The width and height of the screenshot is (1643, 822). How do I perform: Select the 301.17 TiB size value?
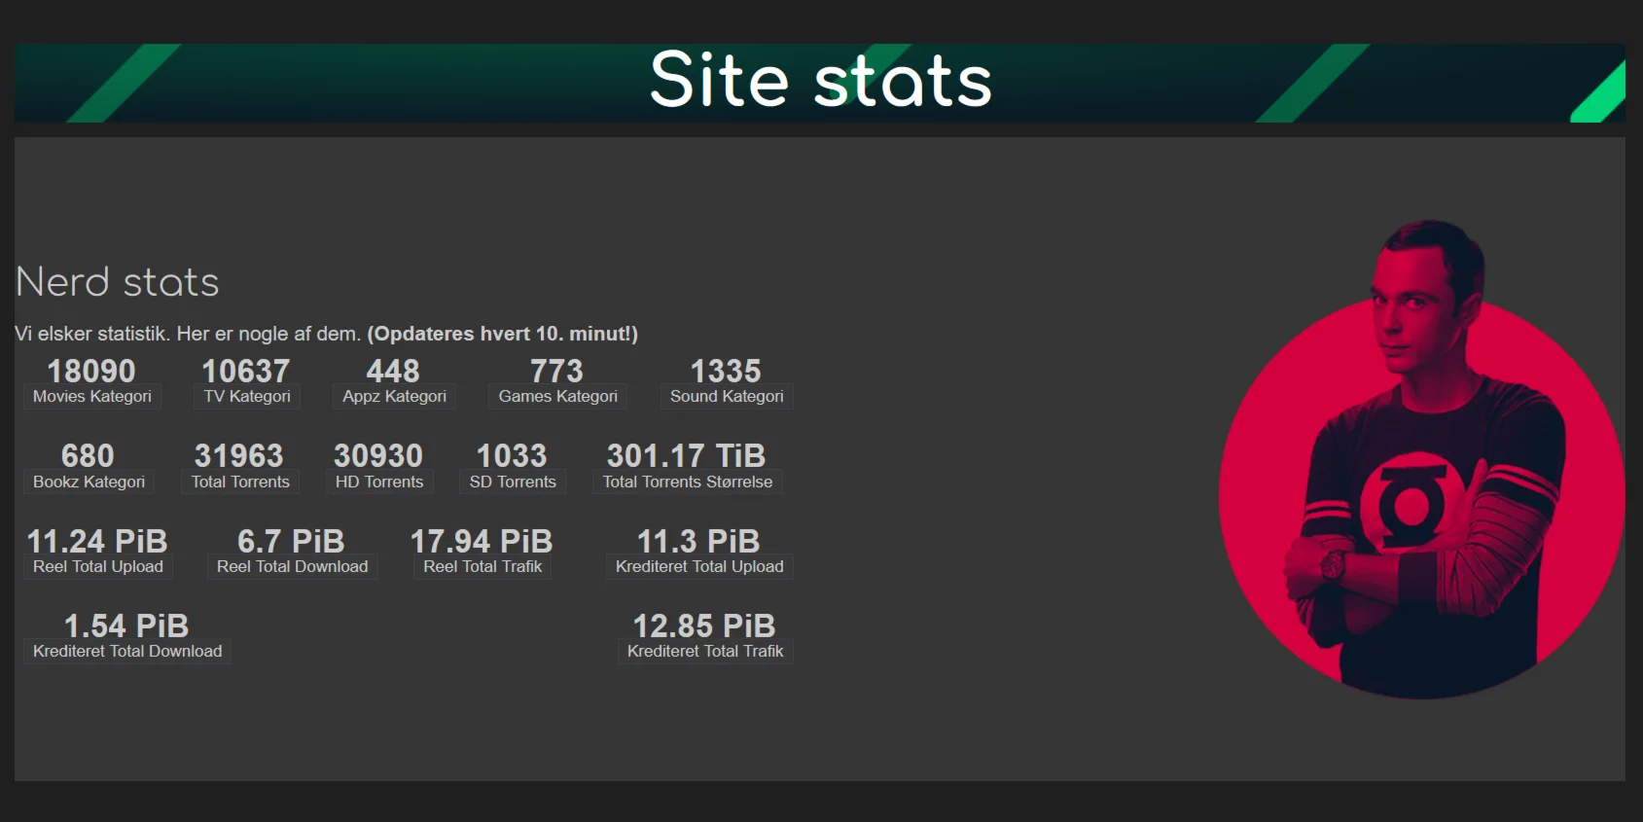point(687,455)
